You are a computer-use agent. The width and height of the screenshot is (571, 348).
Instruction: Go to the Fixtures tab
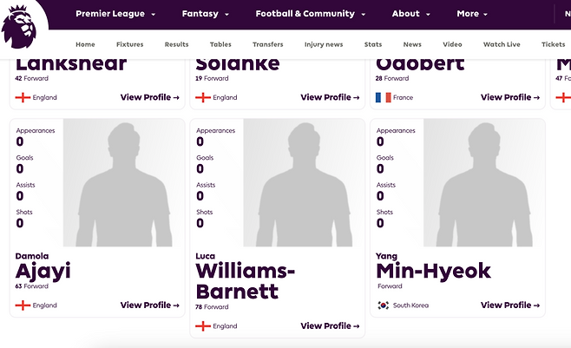(130, 44)
